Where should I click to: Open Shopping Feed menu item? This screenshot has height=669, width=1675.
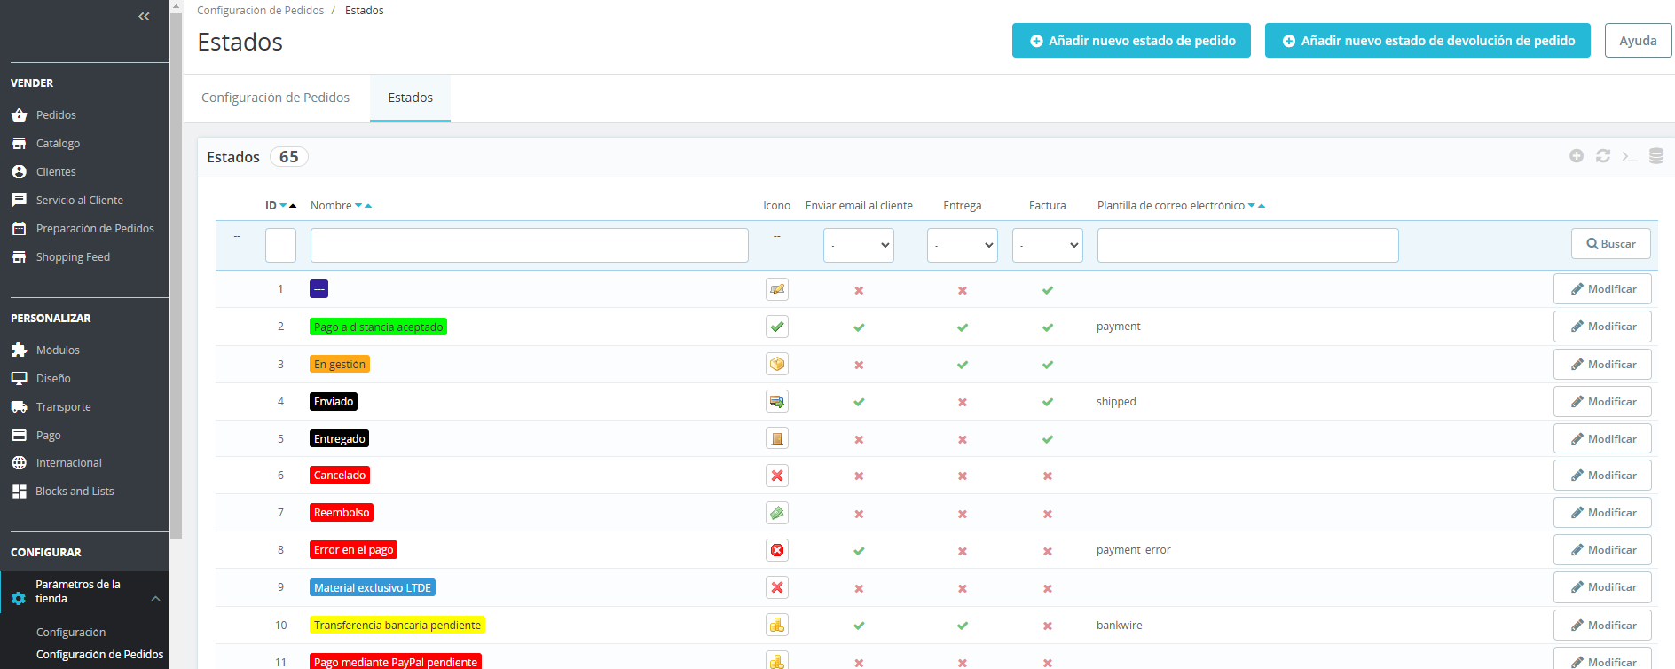[x=73, y=257]
